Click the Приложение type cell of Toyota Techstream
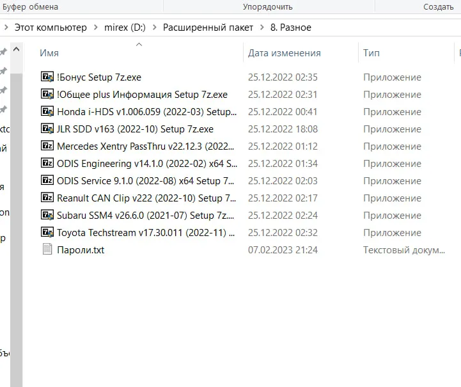The height and width of the screenshot is (387, 461). pos(392,233)
